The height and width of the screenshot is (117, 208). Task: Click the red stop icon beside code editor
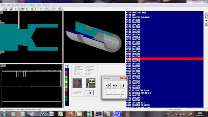click(x=206, y=24)
